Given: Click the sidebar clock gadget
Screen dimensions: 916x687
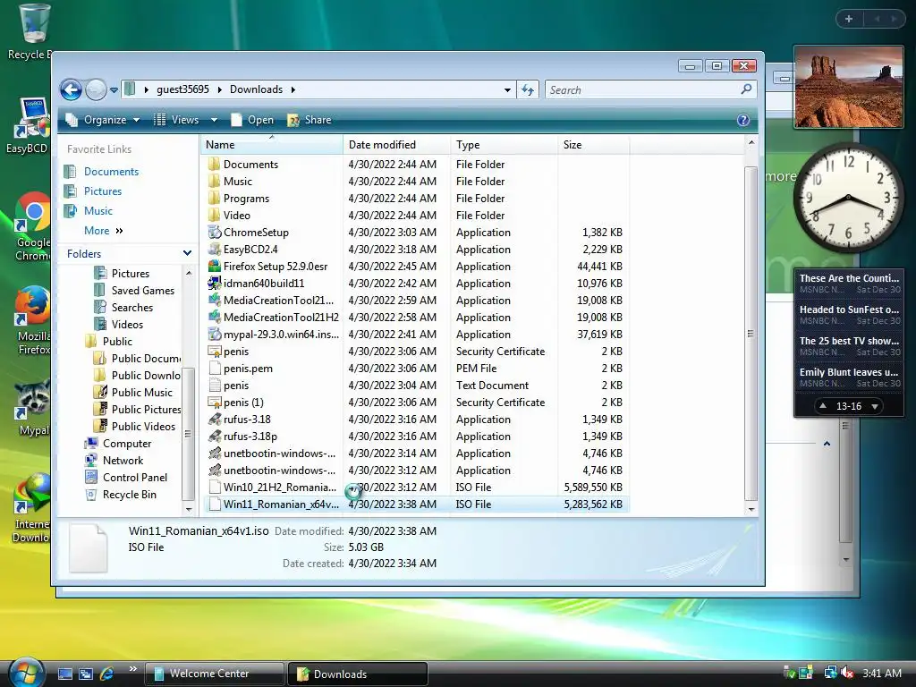Looking at the screenshot, I should click(848, 199).
